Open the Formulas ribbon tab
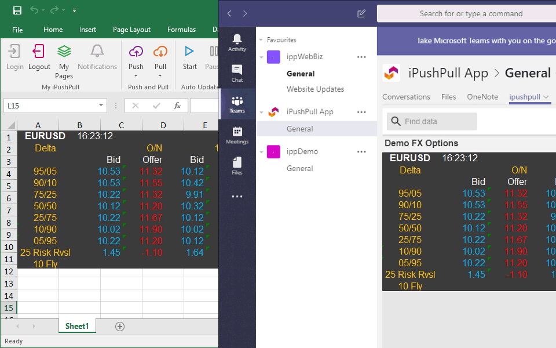The height and width of the screenshot is (348, 556). 181,30
